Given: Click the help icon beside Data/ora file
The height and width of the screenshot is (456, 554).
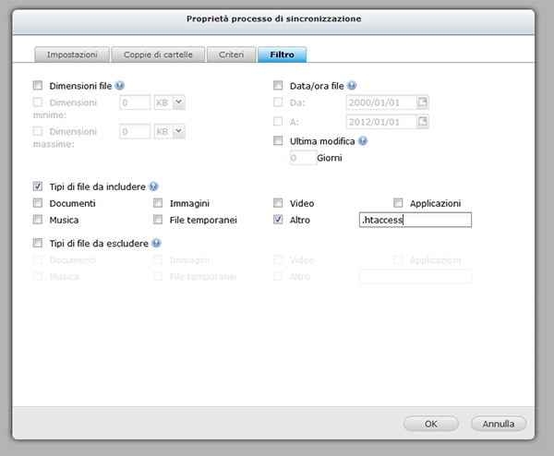Looking at the screenshot, I should (x=352, y=86).
